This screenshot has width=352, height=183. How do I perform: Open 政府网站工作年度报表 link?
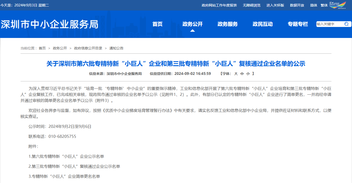[219, 5]
